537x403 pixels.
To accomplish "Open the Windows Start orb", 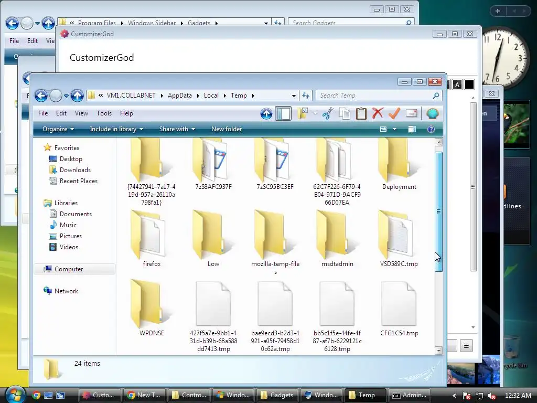I will [x=15, y=395].
